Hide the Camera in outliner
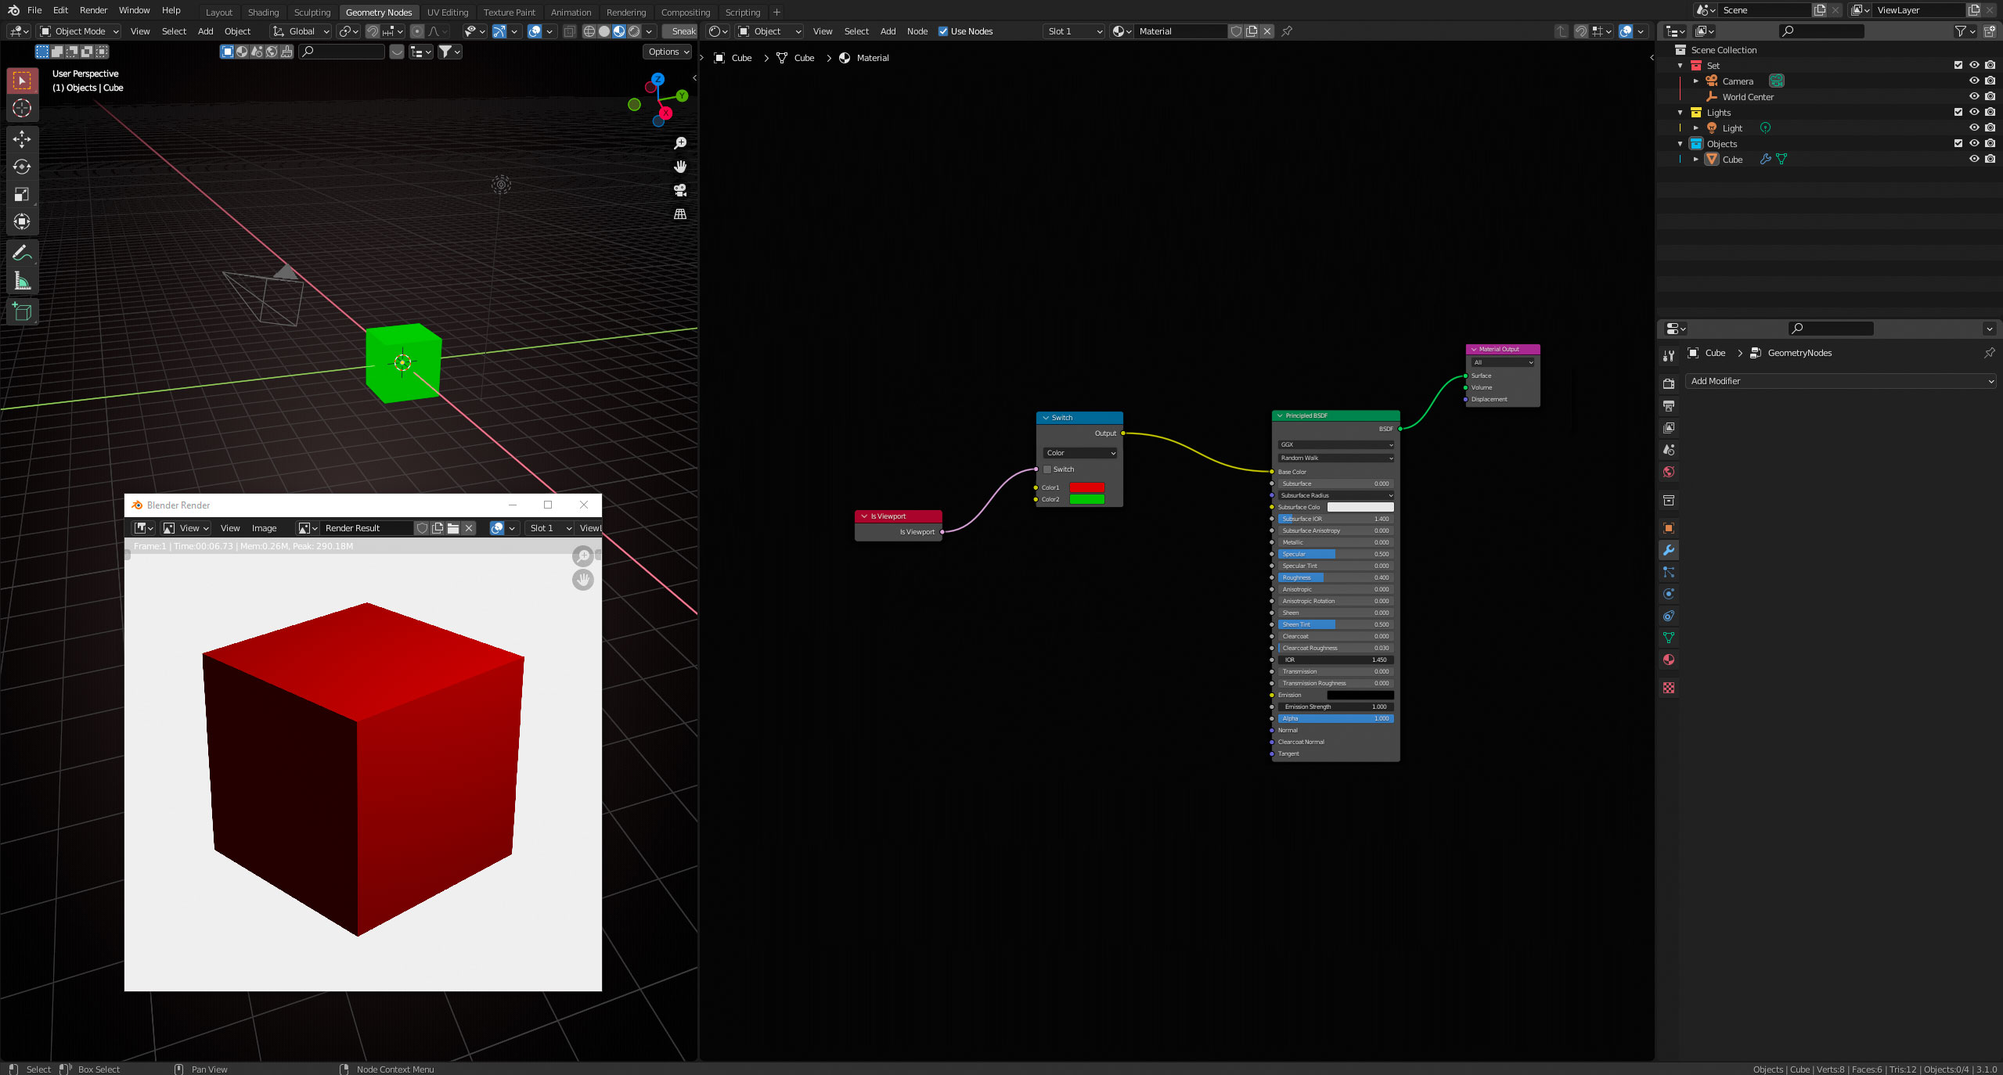Image resolution: width=2003 pixels, height=1075 pixels. [x=1974, y=81]
